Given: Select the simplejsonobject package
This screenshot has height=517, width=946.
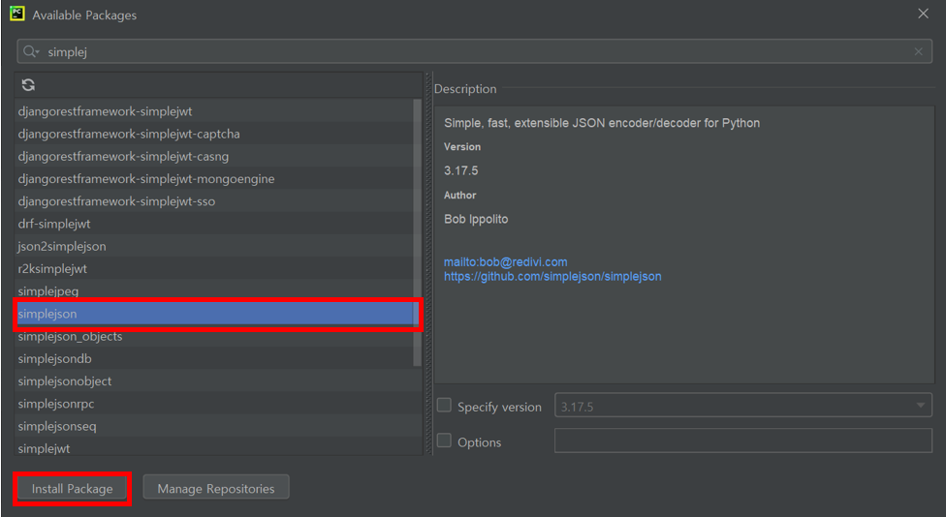Looking at the screenshot, I should (x=213, y=381).
